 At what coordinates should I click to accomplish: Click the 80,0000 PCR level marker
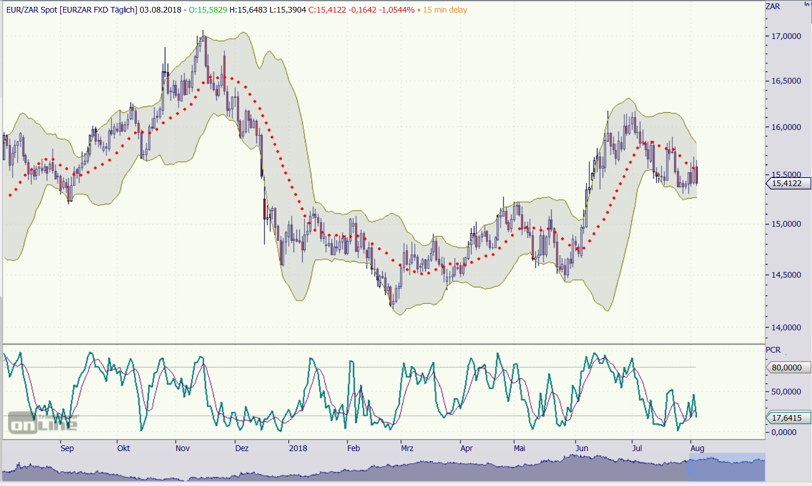click(786, 368)
